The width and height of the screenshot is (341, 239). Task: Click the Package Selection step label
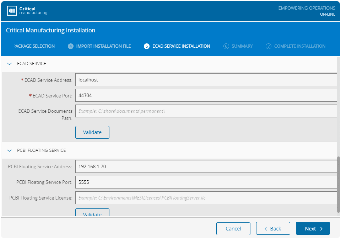point(34,46)
